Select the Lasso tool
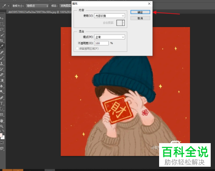Viewport: 215px width, 171px height. click(2, 30)
